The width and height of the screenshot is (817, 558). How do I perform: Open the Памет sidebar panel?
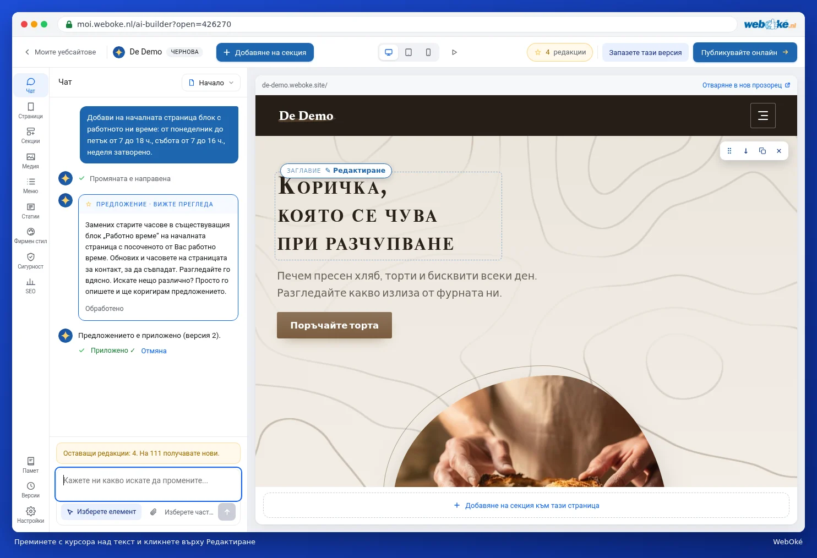coord(30,465)
